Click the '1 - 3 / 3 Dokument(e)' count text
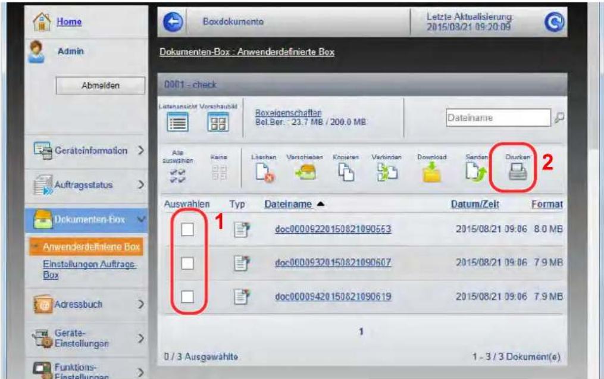Screen dimensions: 604x379 click(517, 357)
